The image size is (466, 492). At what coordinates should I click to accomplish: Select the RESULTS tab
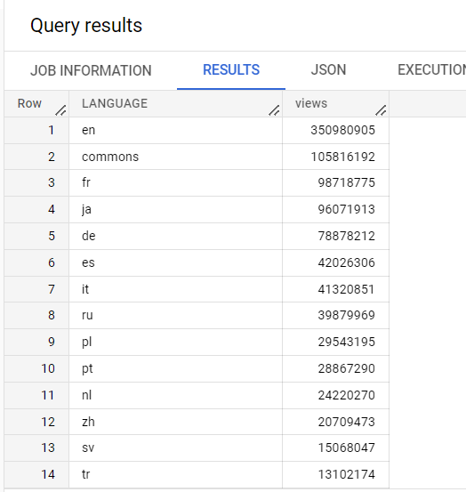(x=231, y=70)
